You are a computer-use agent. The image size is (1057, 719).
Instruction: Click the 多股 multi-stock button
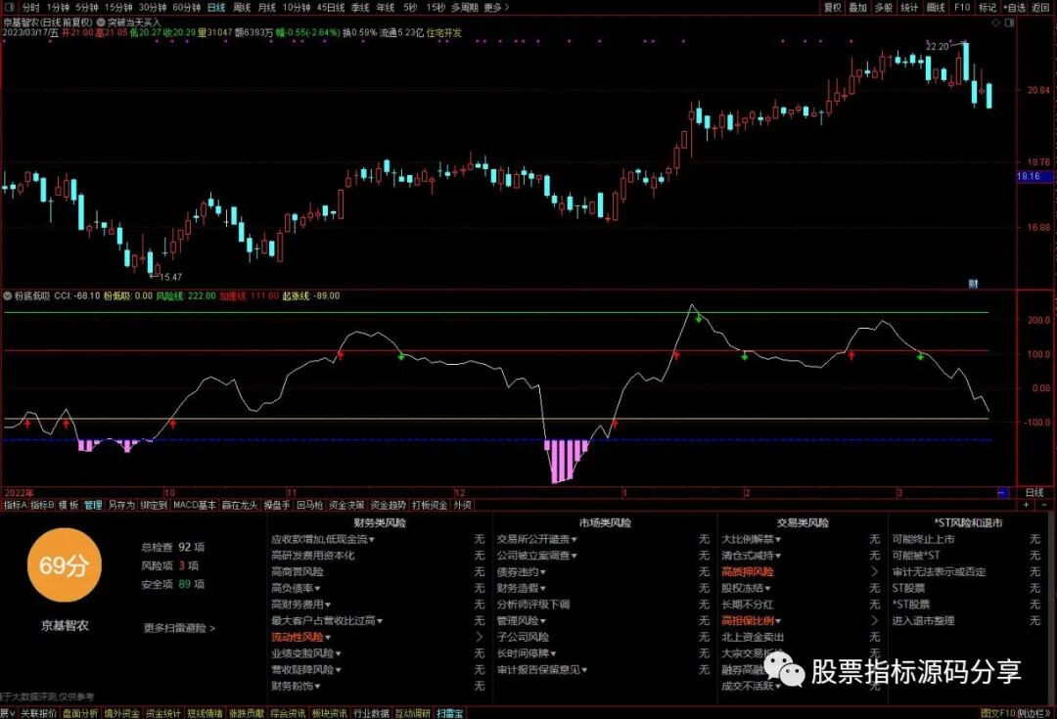(883, 8)
